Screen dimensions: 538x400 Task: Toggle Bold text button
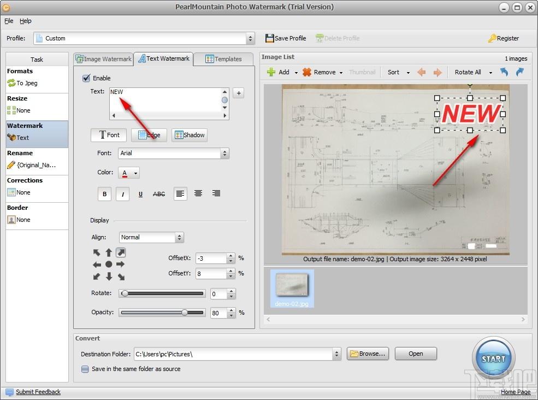click(x=105, y=194)
